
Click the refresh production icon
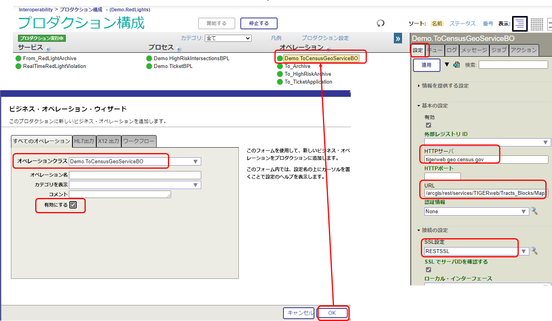381,23
